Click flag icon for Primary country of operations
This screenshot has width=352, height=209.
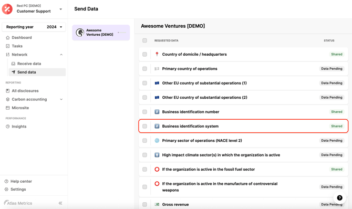[x=157, y=69]
